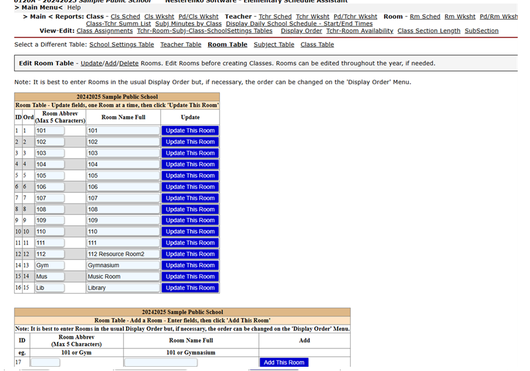Click the new Room Name Full input field
Screen dimensions: 530x371
161,363
